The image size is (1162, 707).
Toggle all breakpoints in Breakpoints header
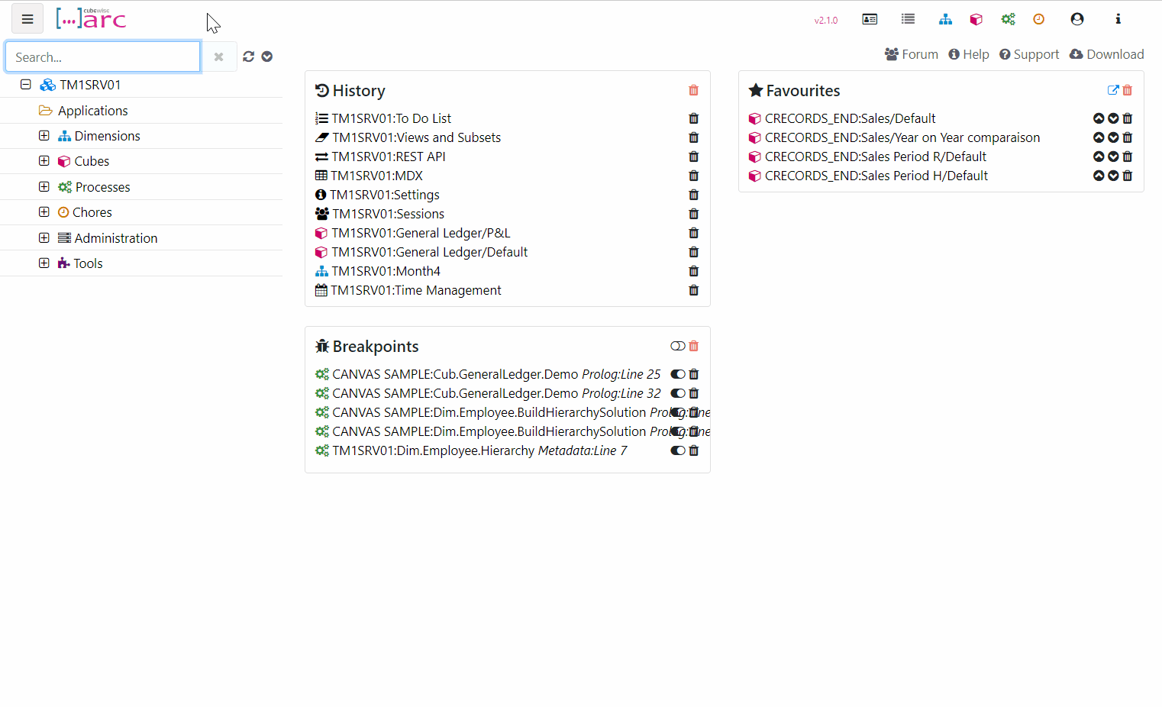click(677, 346)
